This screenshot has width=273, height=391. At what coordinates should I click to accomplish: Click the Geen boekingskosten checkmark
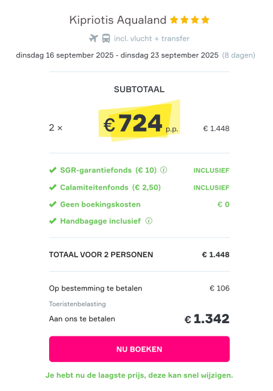pos(53,204)
